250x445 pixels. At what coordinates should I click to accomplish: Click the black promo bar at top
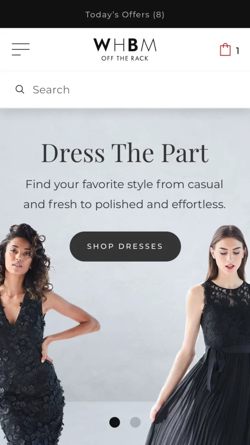click(x=125, y=14)
